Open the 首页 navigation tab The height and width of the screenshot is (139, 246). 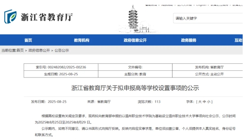pos(28,40)
